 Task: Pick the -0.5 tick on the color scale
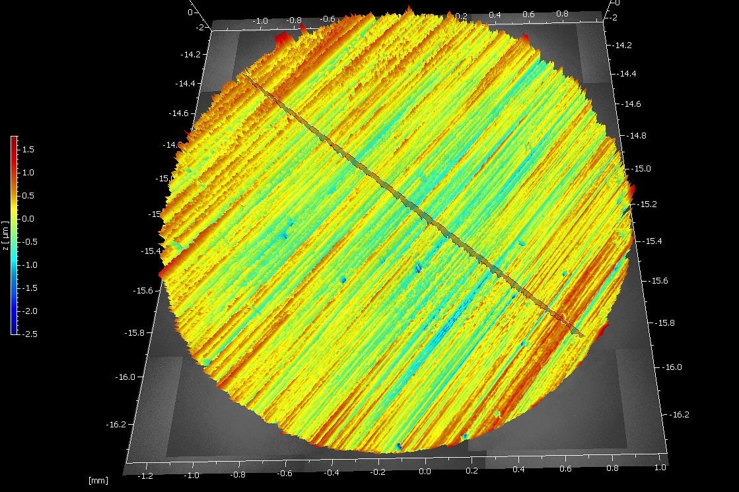point(29,241)
